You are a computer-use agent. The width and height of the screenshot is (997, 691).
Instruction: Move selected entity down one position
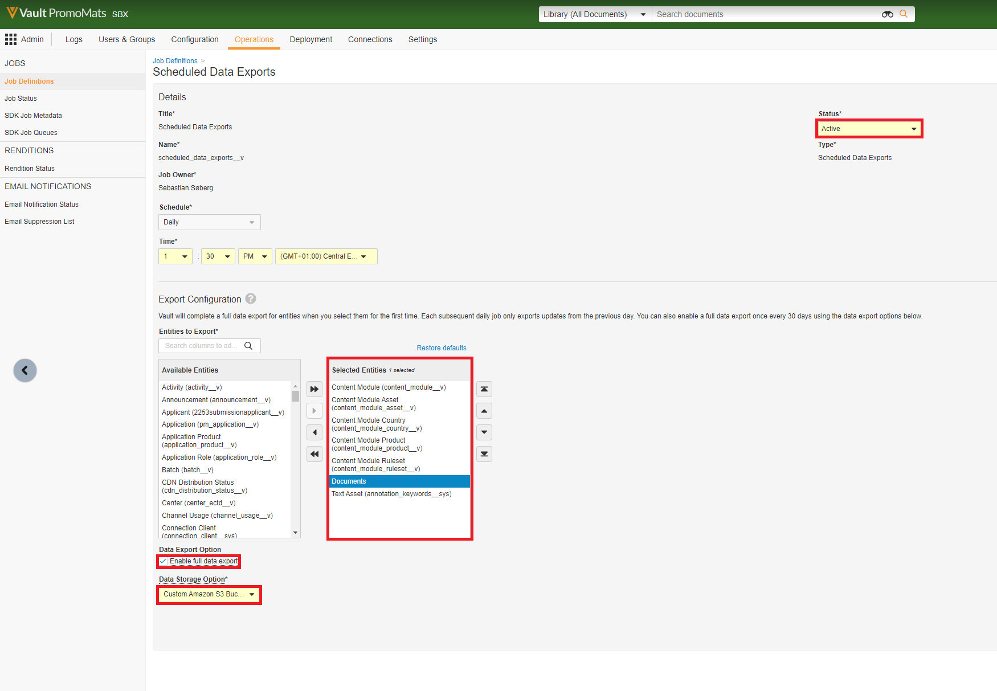[484, 432]
